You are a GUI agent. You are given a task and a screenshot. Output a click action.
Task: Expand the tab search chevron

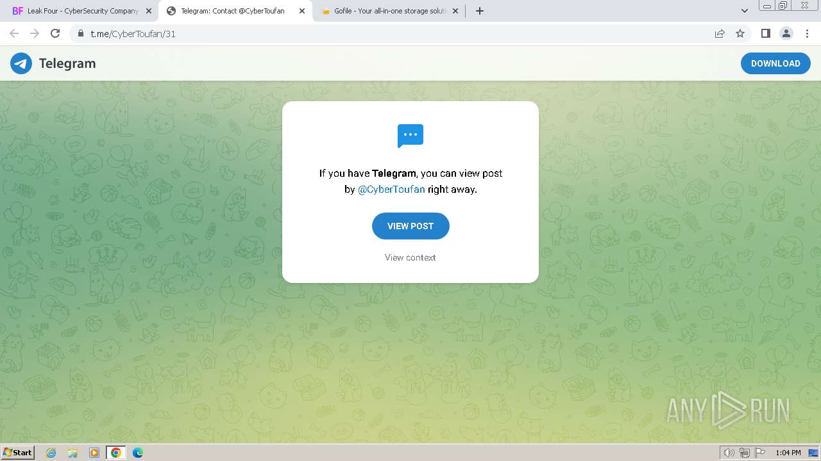click(745, 11)
